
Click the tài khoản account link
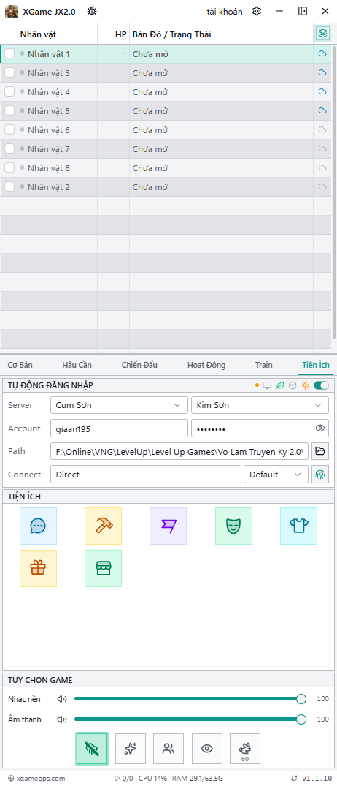tap(225, 11)
